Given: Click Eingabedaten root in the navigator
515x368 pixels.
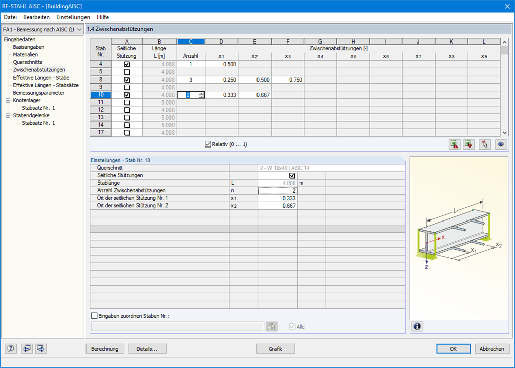Looking at the screenshot, I should (x=20, y=39).
